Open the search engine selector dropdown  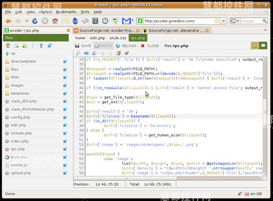(x=235, y=21)
